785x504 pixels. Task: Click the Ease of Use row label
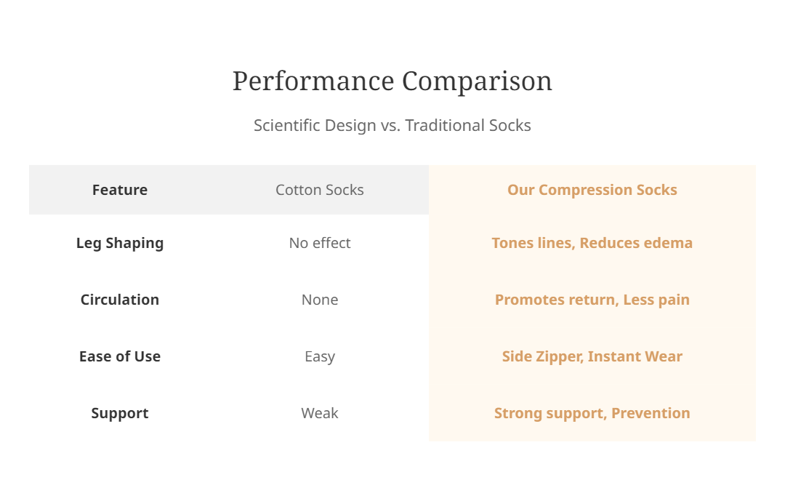tap(120, 356)
